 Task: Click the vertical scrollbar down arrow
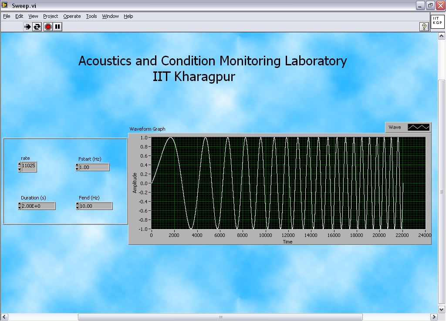[x=442, y=309]
